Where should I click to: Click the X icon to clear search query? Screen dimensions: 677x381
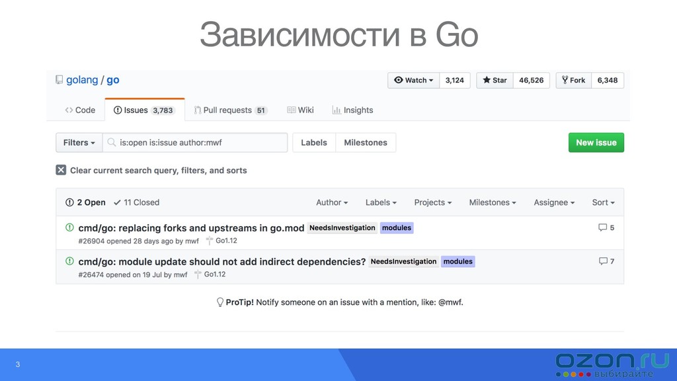[x=61, y=170]
